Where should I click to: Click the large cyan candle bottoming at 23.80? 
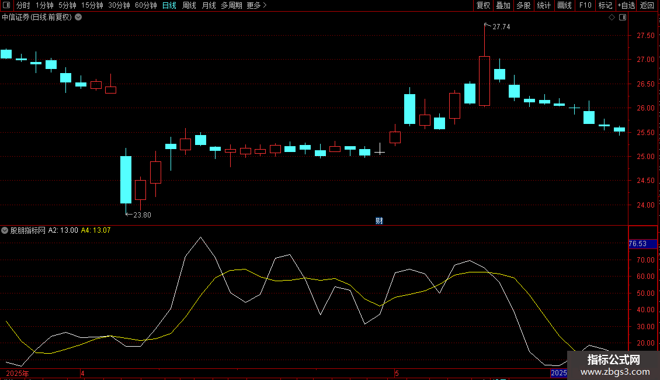(x=126, y=180)
